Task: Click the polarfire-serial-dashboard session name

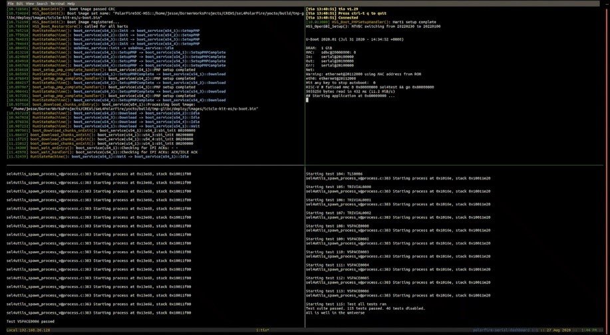Action: point(501,330)
